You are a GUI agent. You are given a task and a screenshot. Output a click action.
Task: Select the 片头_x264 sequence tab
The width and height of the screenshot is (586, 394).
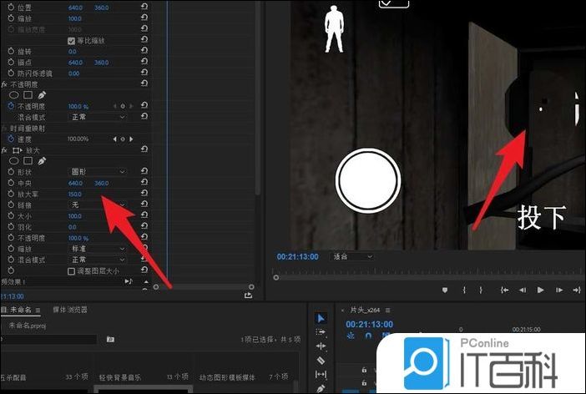point(365,310)
